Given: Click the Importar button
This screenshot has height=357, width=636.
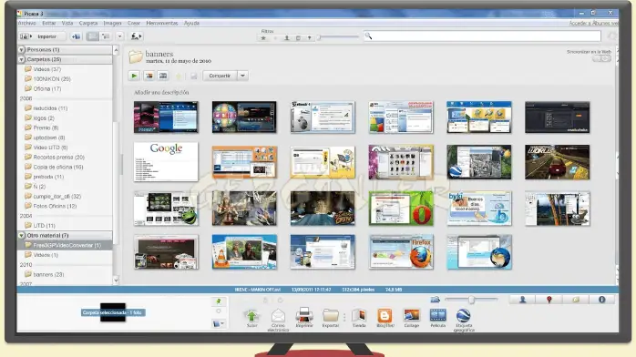Looking at the screenshot, I should click(42, 36).
